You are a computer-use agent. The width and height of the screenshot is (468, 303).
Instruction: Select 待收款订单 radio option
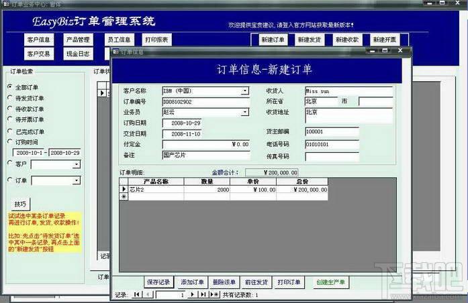(10, 109)
